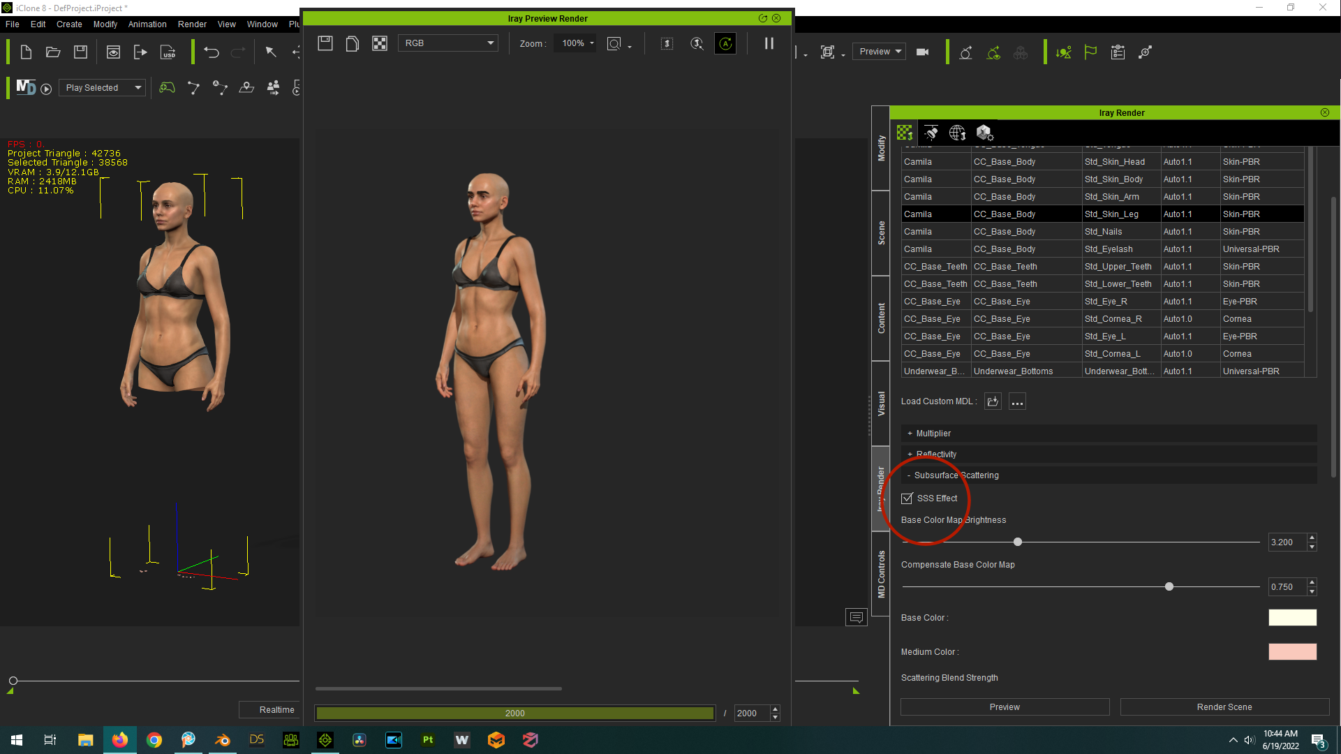Open Windows Start menu
Screen dimensions: 1341x754
pyautogui.click(x=17, y=739)
